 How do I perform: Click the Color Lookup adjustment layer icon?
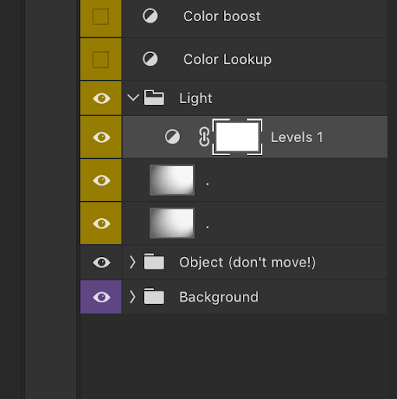pos(150,59)
